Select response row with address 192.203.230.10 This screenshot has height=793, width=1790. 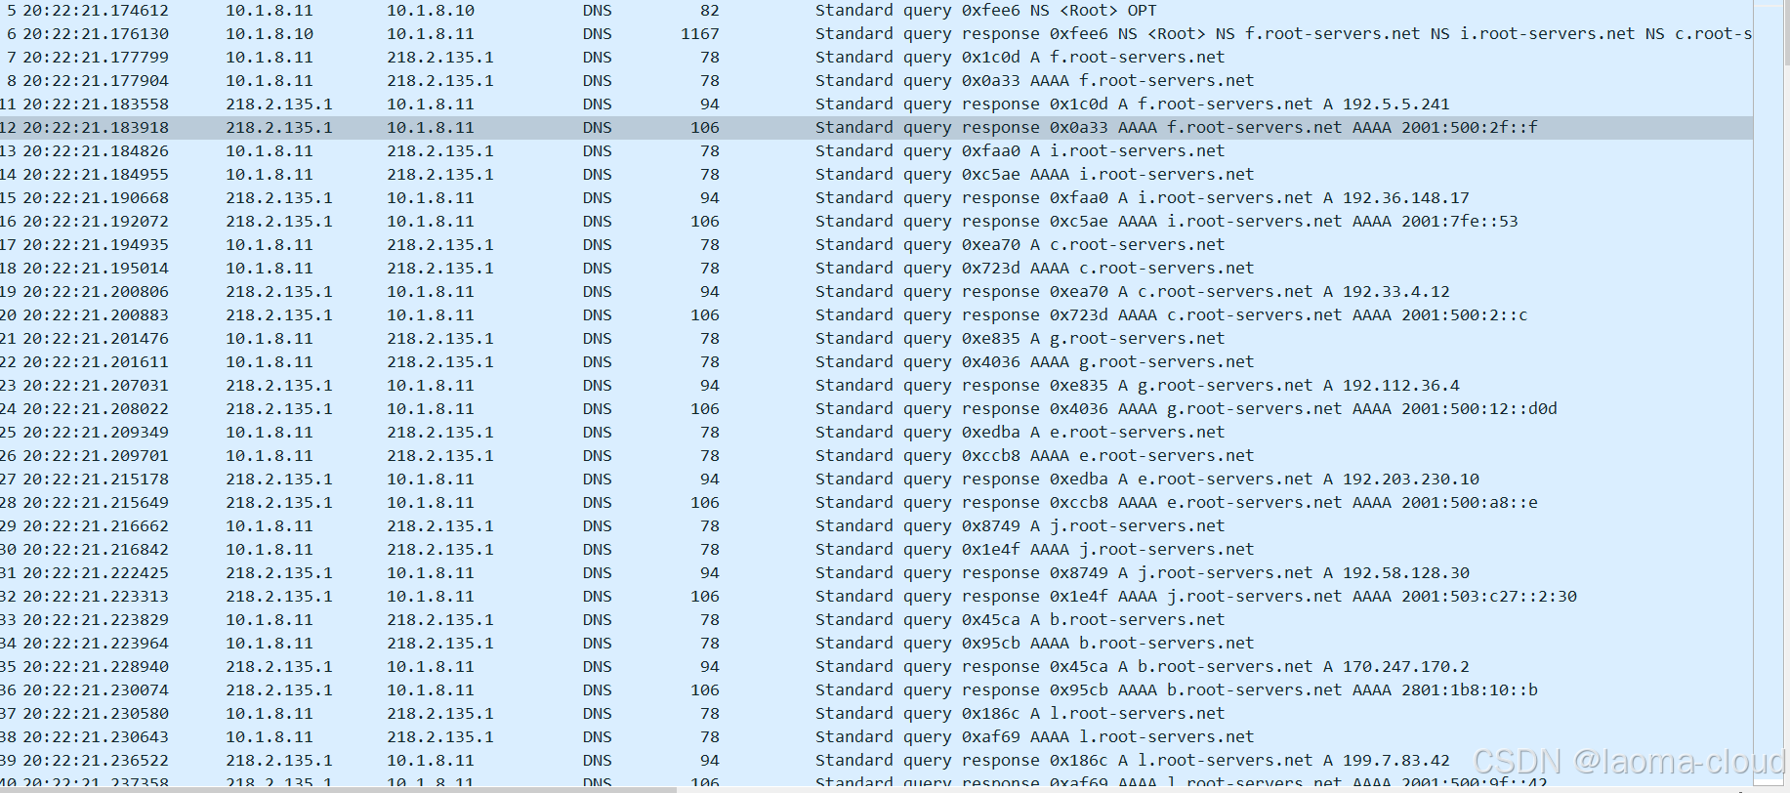click(876, 479)
